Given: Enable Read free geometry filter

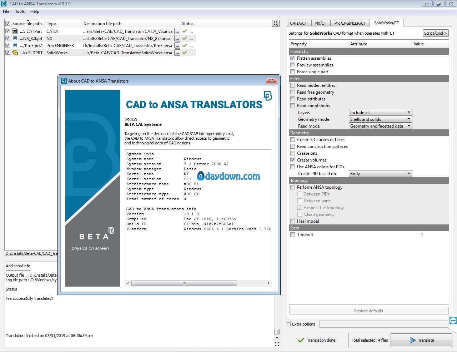Looking at the screenshot, I should [x=293, y=92].
